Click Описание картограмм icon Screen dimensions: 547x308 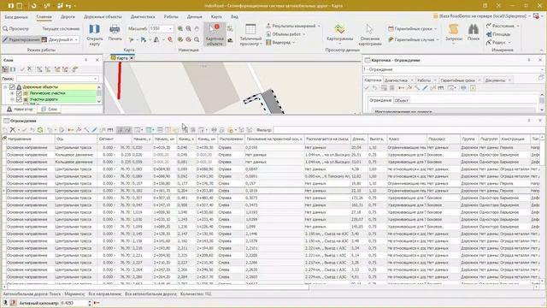[x=370, y=34]
